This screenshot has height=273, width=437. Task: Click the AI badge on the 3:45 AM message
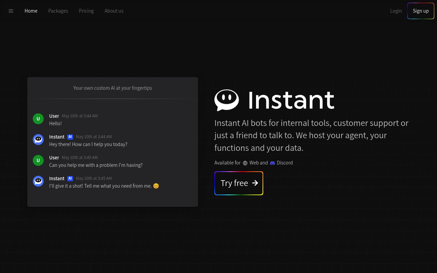(x=70, y=178)
